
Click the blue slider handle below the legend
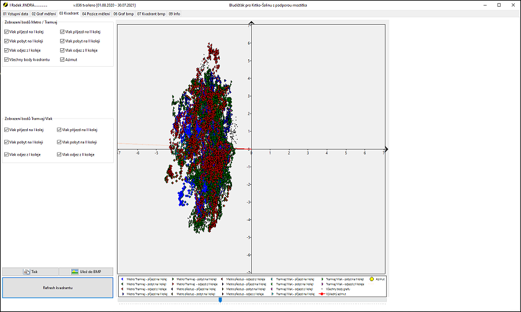coord(220,300)
